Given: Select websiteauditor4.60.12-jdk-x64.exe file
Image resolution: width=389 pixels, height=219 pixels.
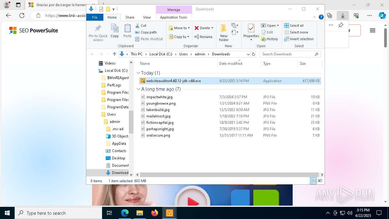Looking at the screenshot, I should coord(229,81).
